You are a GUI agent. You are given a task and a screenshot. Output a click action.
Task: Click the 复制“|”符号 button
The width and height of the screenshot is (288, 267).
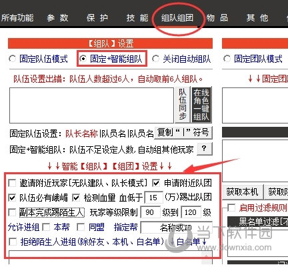[183, 133]
